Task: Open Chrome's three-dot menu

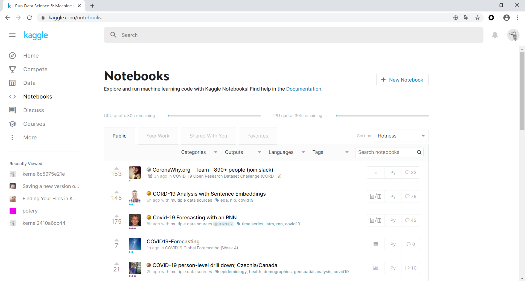Action: (x=517, y=18)
